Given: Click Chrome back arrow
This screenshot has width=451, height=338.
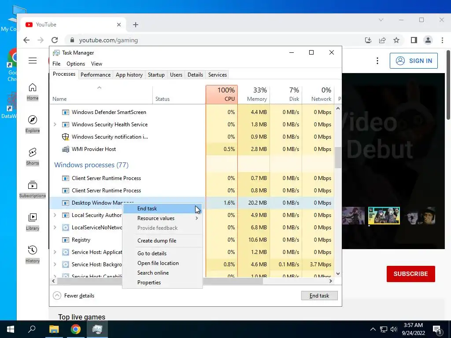Looking at the screenshot, I should (x=26, y=40).
